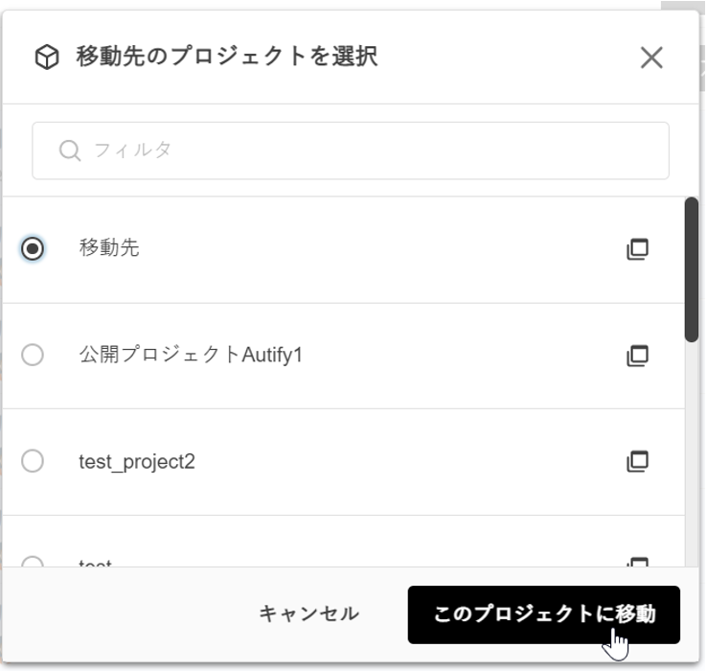Confirm with このプロジェクトに移動 button
Screen dimensions: 707x671
tap(543, 614)
